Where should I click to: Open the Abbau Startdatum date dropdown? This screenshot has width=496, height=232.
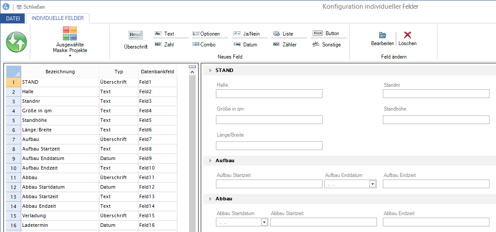[x=264, y=222]
